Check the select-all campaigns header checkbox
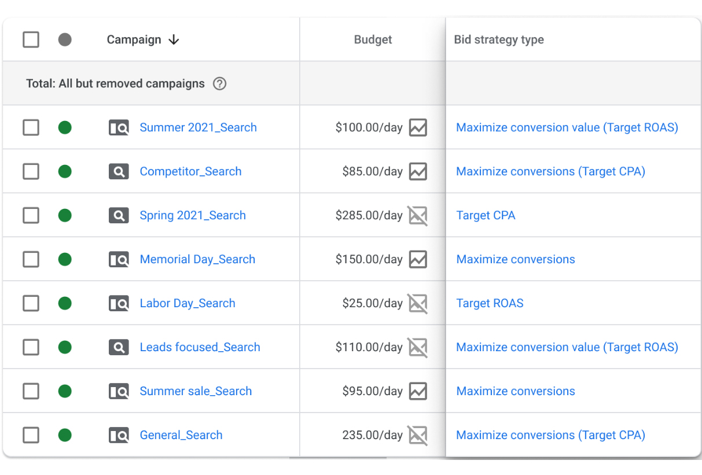Viewport: 702px width, 475px height. (x=31, y=40)
